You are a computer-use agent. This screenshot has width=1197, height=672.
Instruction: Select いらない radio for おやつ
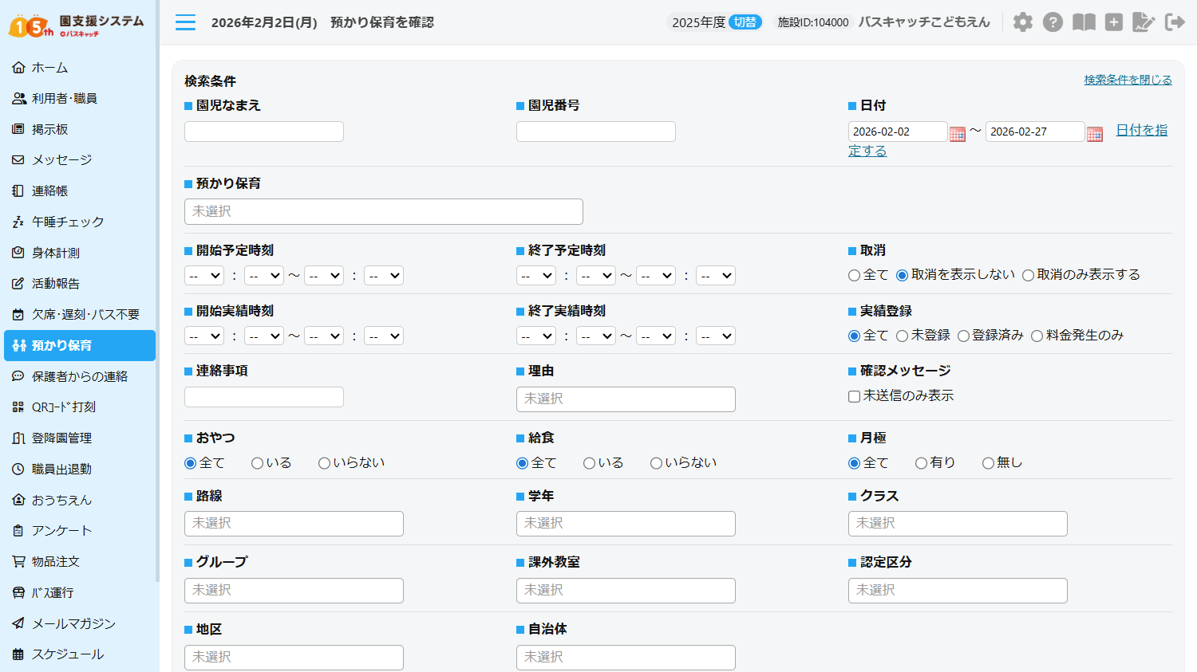coord(325,463)
